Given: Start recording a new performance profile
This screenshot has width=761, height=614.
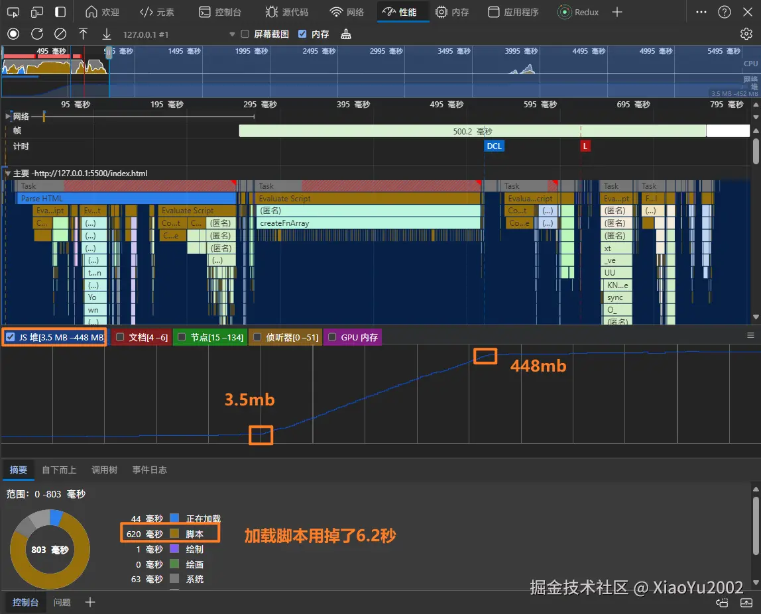Looking at the screenshot, I should [x=13, y=34].
